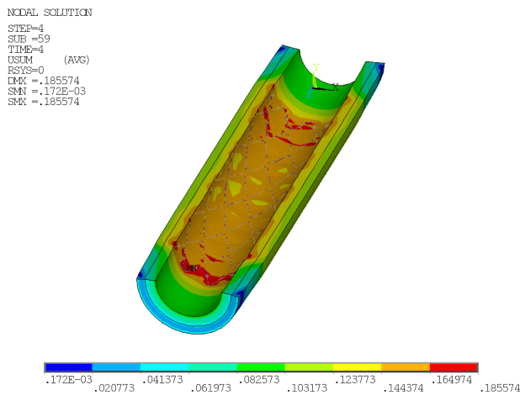Image resolution: width=525 pixels, height=401 pixels.
Task: Click the dark blue legend color band
Action: (x=68, y=367)
